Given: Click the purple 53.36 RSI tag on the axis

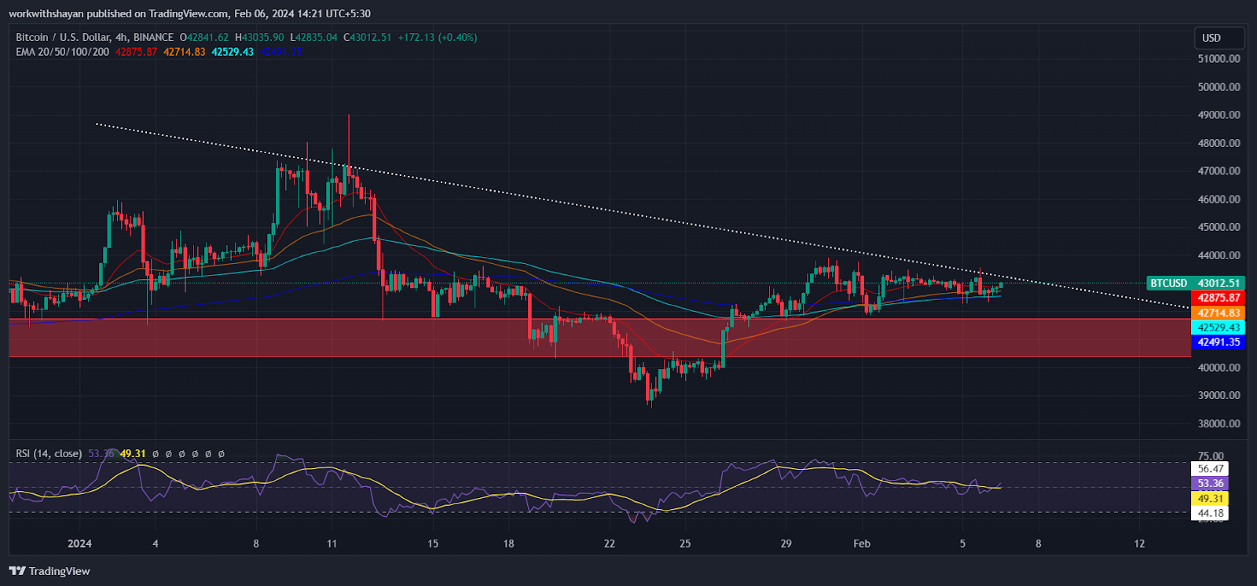Looking at the screenshot, I should 1210,484.
